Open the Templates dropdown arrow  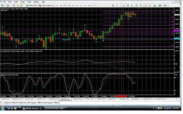pyautogui.click(x=167, y=6)
